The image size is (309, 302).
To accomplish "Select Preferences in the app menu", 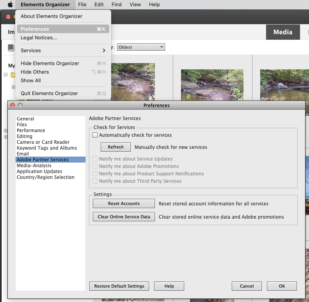I will coord(63,29).
